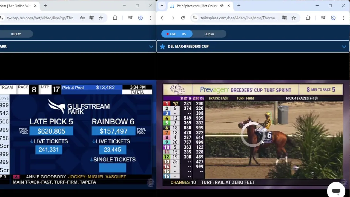This screenshot has width=350, height=197.
Task: Switch to REPLAY in the right window
Action: [209, 34]
